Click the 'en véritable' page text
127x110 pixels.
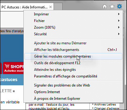coord(10,102)
